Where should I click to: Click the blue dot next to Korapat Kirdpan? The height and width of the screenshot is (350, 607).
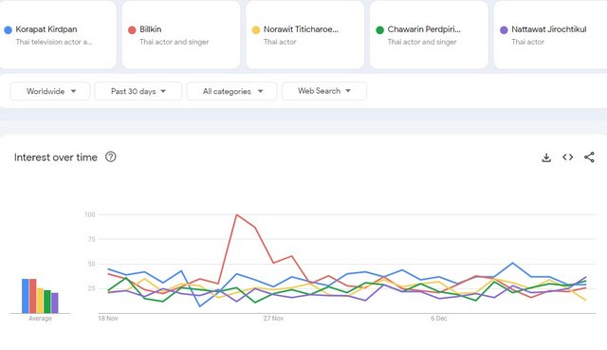[x=8, y=29]
